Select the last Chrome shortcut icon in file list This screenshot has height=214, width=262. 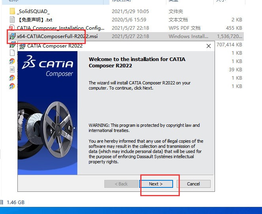click(x=12, y=86)
